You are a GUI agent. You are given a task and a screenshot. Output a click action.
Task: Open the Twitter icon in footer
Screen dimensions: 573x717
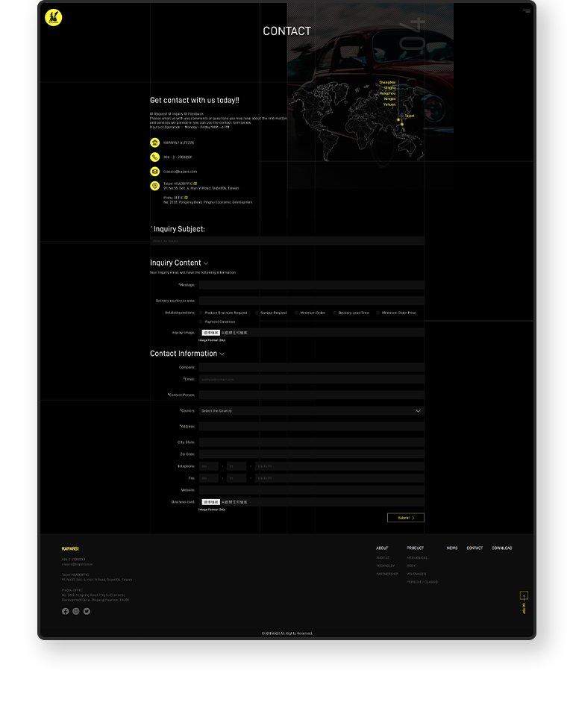pyautogui.click(x=87, y=611)
